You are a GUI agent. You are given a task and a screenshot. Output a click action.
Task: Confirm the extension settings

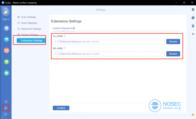(x=61, y=108)
